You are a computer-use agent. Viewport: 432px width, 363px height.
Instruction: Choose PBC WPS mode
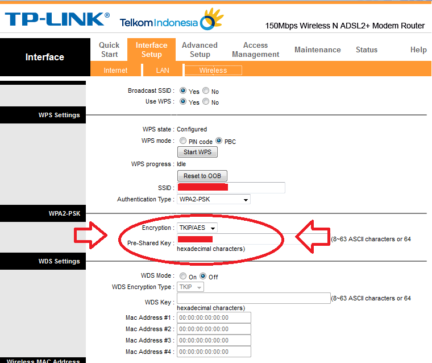click(219, 141)
